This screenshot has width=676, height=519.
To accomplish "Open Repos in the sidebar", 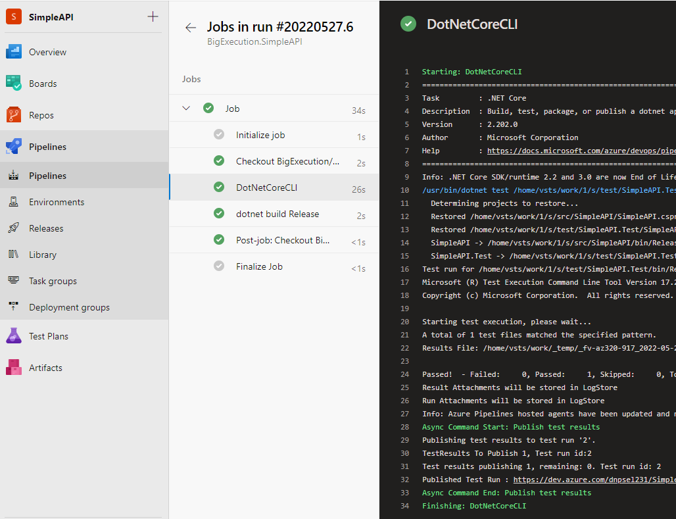I will (41, 115).
